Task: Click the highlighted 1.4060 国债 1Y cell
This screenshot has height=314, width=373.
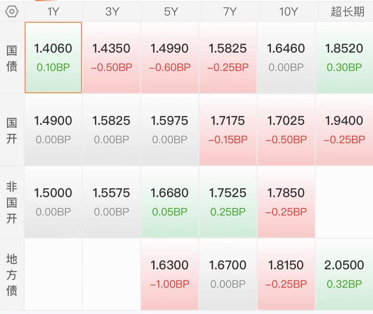Action: (53, 57)
